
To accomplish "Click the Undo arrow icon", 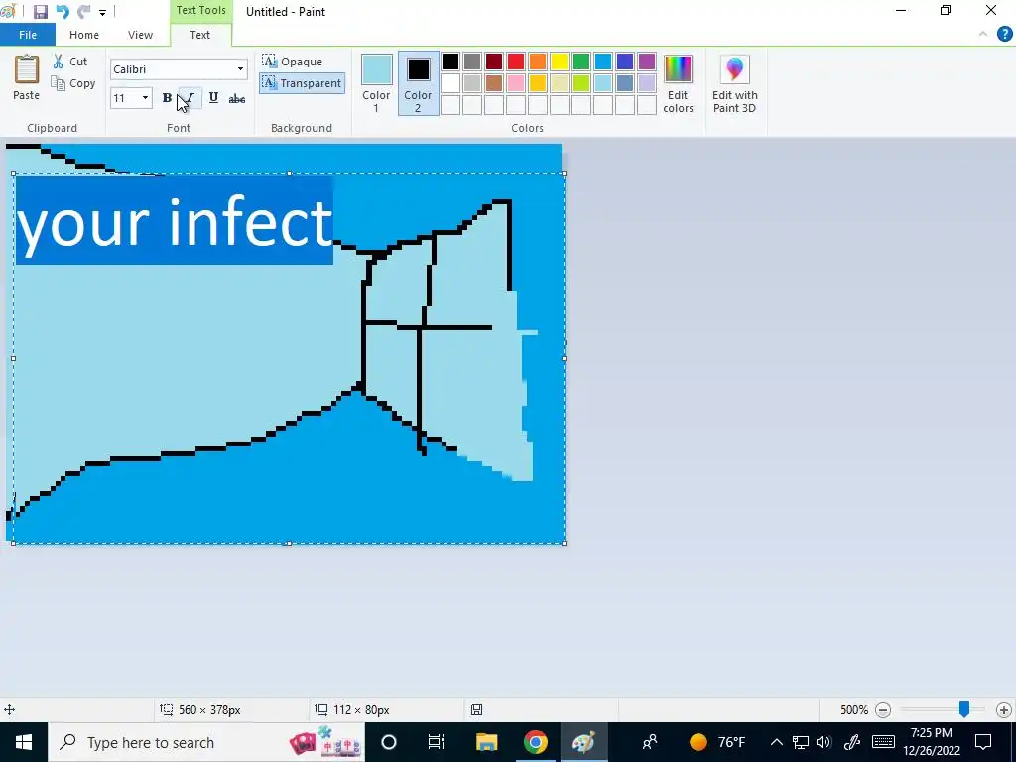I will (63, 12).
